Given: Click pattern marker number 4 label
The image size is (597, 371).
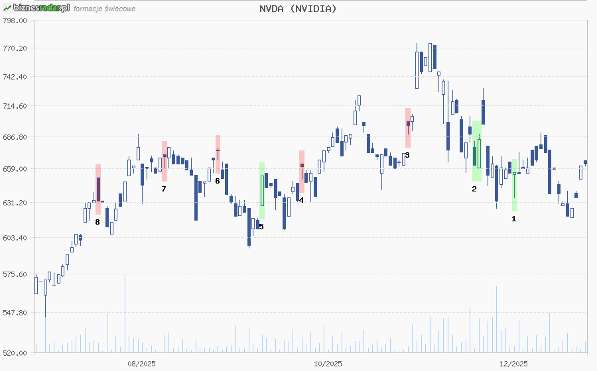Looking at the screenshot, I should coord(301,200).
